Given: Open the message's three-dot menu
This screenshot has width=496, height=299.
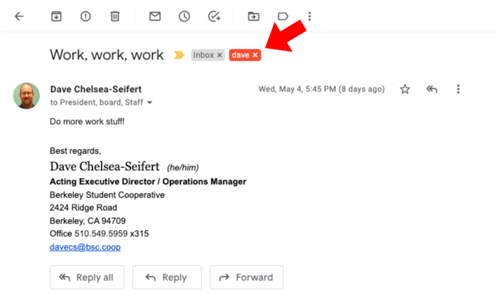Looking at the screenshot, I should [458, 89].
